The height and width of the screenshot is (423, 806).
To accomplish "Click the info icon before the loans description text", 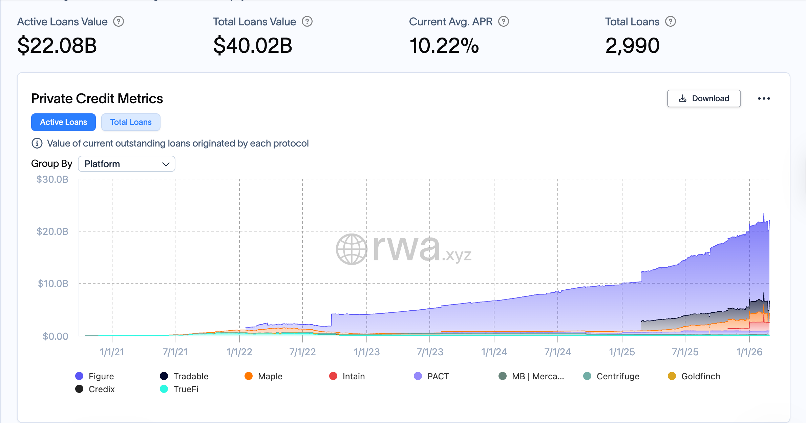I will click(37, 143).
